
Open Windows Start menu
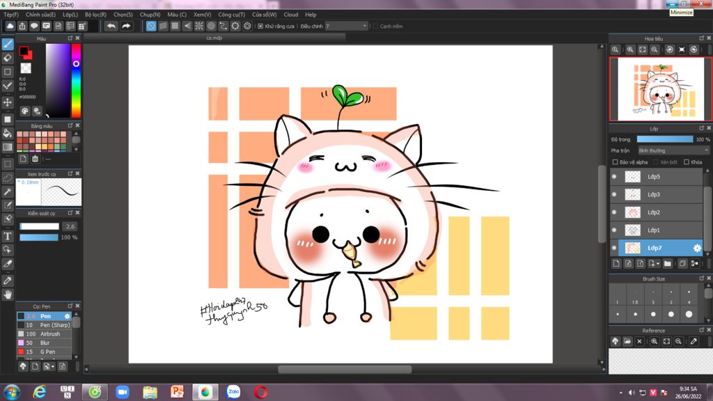pyautogui.click(x=12, y=392)
